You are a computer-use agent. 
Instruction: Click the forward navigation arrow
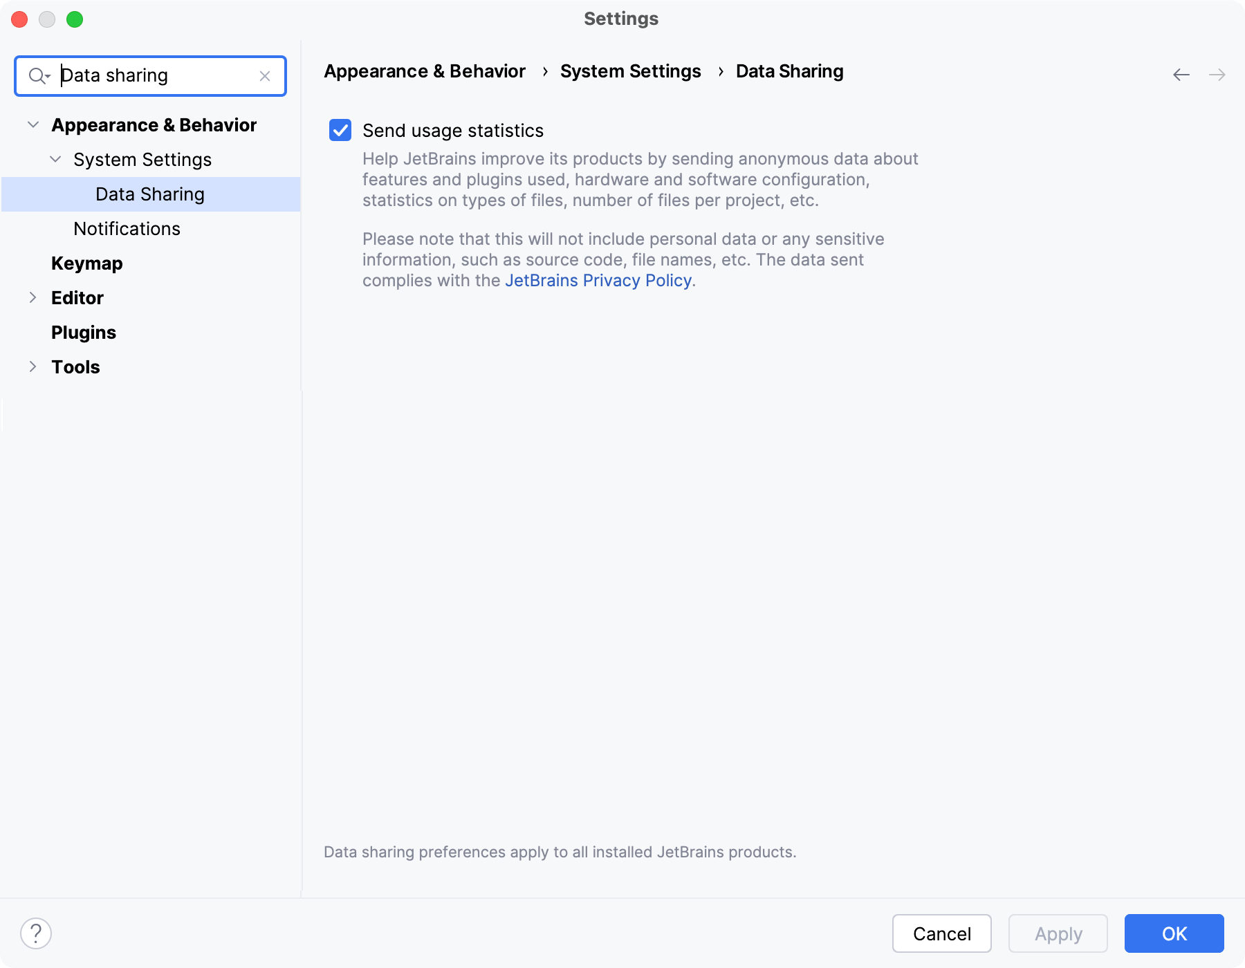coord(1218,75)
